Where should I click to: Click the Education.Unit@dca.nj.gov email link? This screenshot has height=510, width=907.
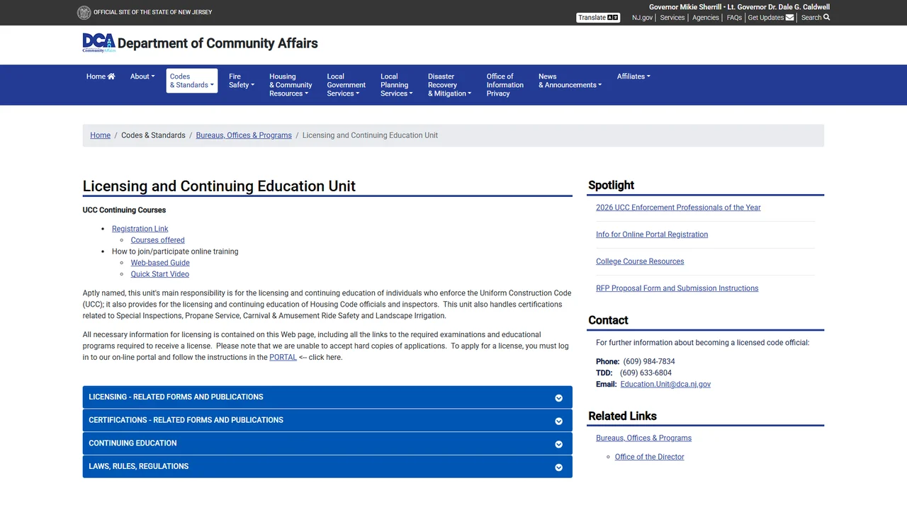tap(665, 385)
